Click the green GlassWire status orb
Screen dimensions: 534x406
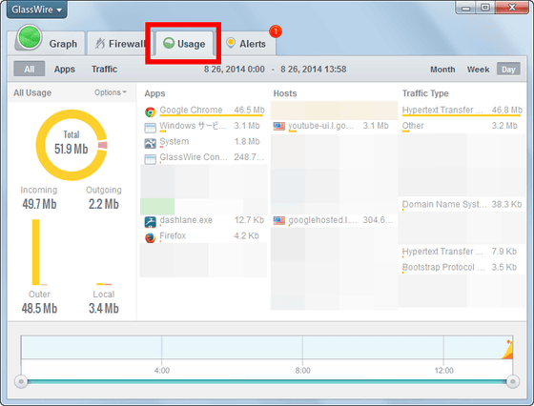pyautogui.click(x=30, y=37)
